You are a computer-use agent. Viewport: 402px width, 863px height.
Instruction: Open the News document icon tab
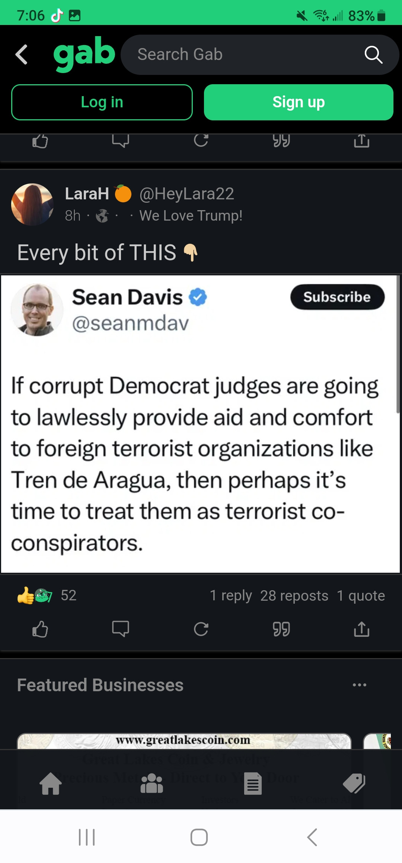click(x=253, y=784)
